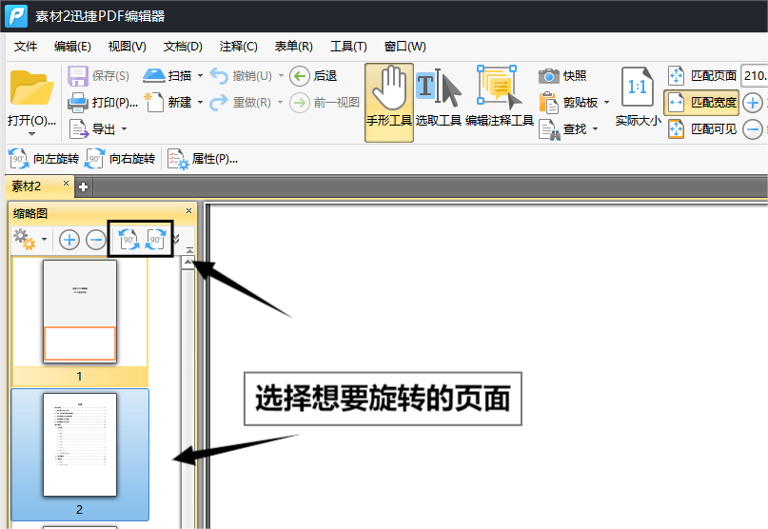
Task: Expand the 打开(O) dropdown arrow
Action: [31, 134]
